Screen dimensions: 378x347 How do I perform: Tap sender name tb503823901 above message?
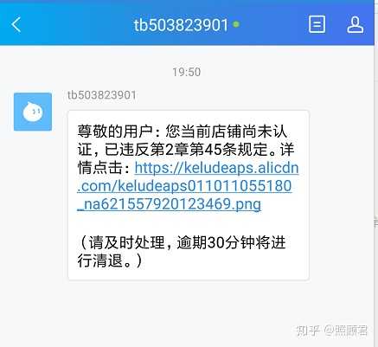pos(101,95)
